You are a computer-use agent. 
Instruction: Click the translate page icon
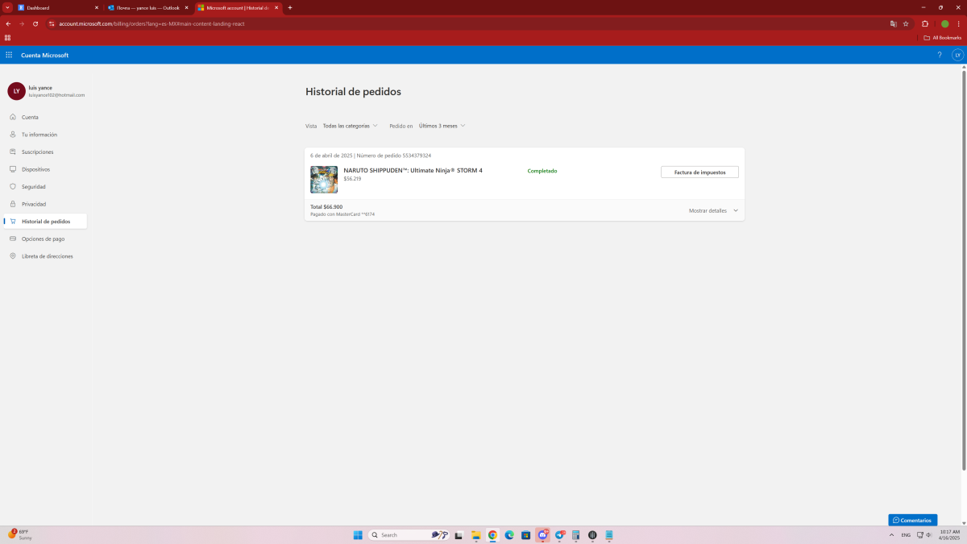pos(893,23)
